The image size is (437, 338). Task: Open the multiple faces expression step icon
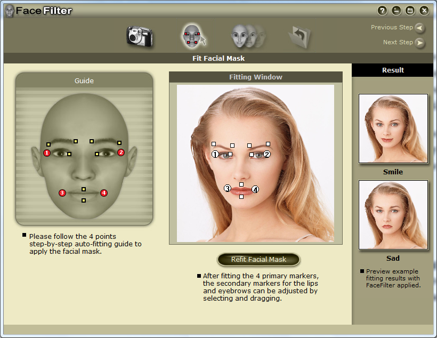[247, 36]
